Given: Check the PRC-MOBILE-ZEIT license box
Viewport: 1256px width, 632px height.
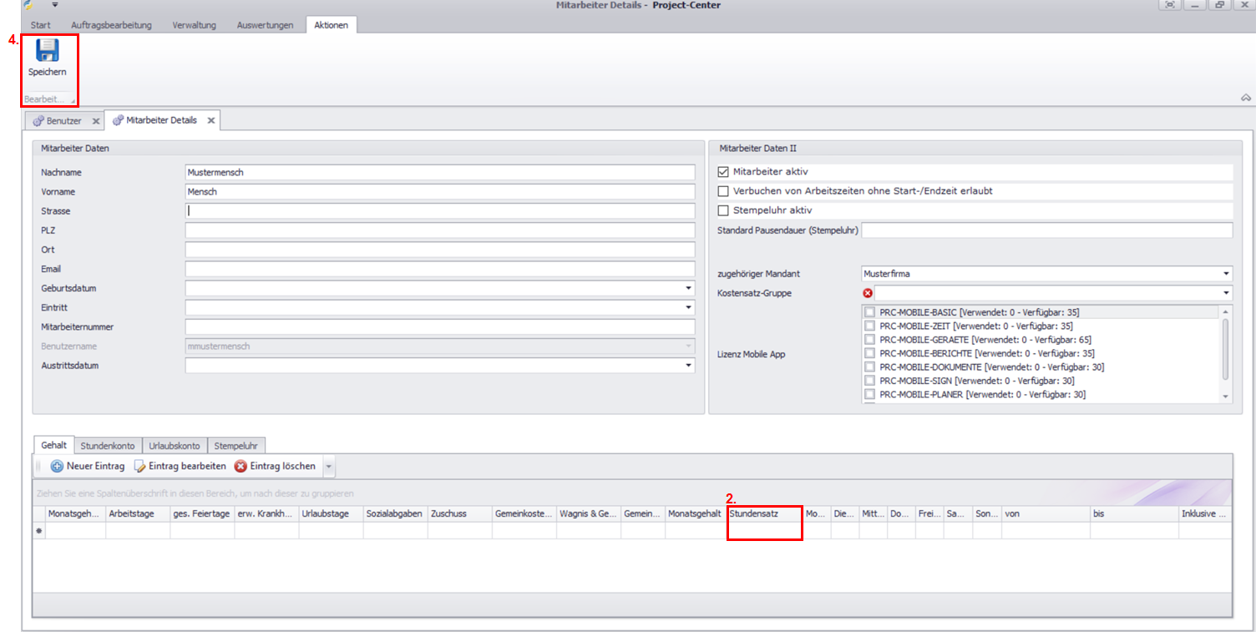Looking at the screenshot, I should tap(869, 326).
